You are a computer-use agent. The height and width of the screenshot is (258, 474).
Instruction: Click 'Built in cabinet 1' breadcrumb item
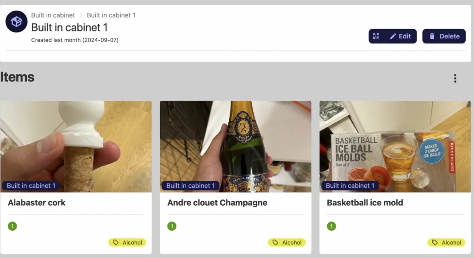[111, 15]
